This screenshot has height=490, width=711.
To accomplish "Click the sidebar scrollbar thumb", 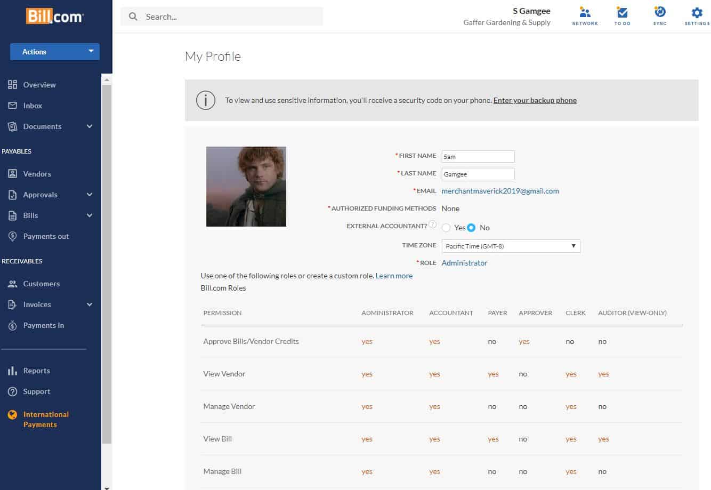I will tap(107, 264).
